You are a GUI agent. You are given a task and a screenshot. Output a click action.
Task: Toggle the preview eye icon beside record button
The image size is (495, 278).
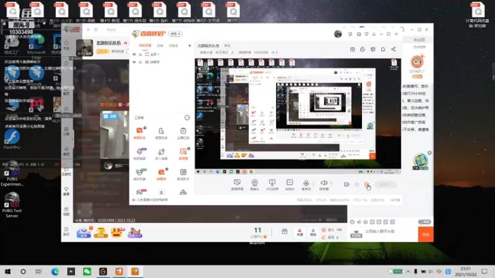pos(357,184)
